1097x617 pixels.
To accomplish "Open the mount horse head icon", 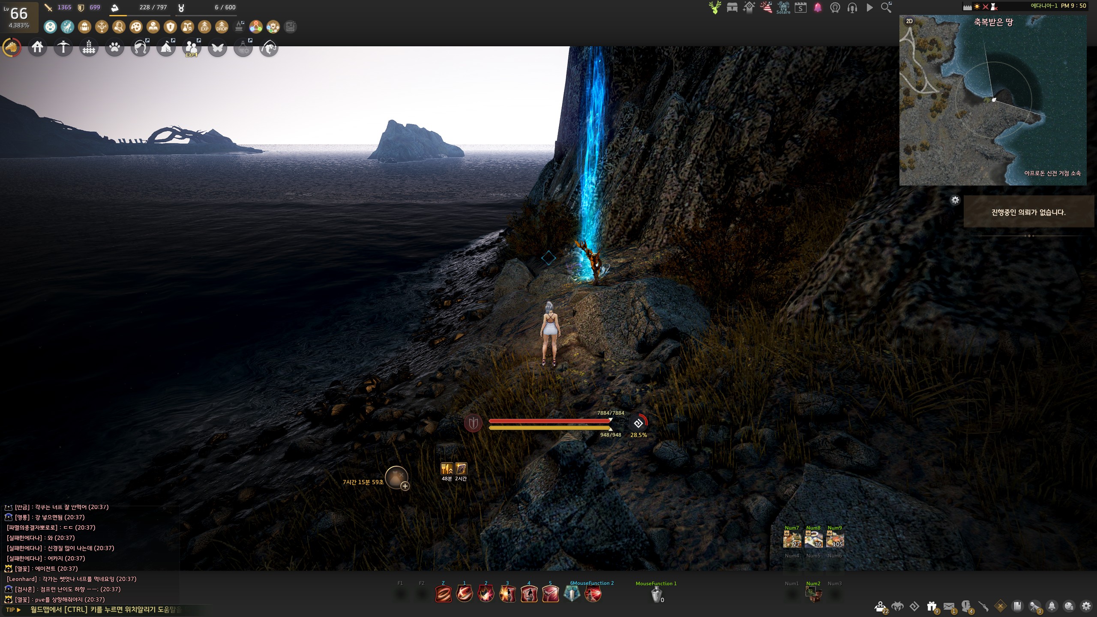I will [12, 48].
